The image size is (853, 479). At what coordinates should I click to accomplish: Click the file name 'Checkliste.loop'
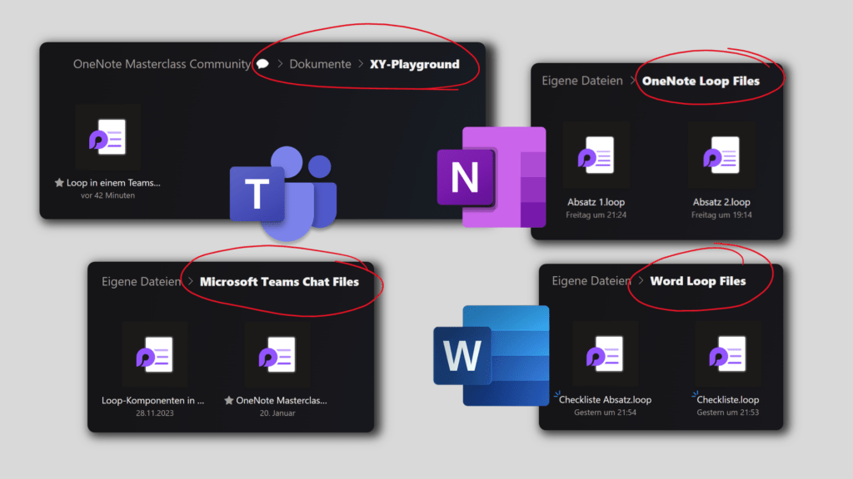click(x=728, y=400)
